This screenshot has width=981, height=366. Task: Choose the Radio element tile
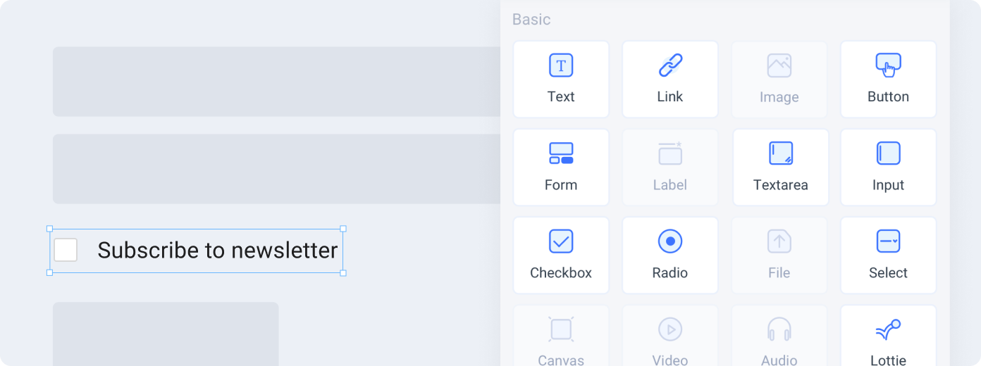point(670,255)
